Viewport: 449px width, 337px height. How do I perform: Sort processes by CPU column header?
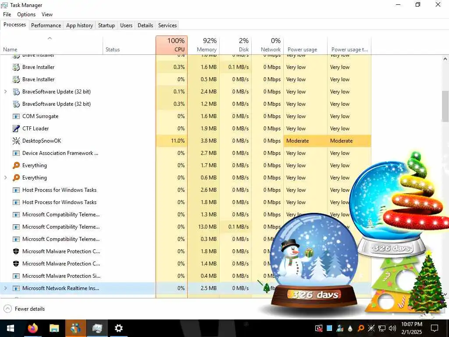(x=172, y=45)
